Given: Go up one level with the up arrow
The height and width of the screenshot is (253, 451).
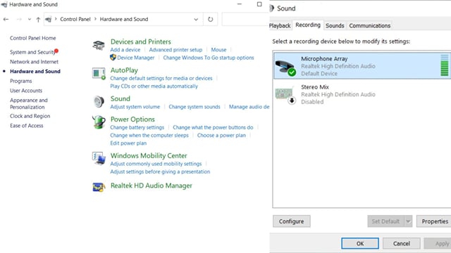Looking at the screenshot, I should click(38, 19).
